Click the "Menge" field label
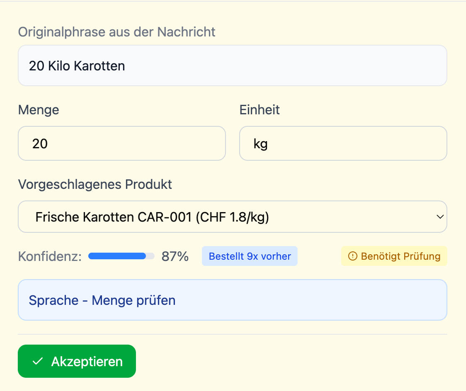The height and width of the screenshot is (391, 466). 39,110
